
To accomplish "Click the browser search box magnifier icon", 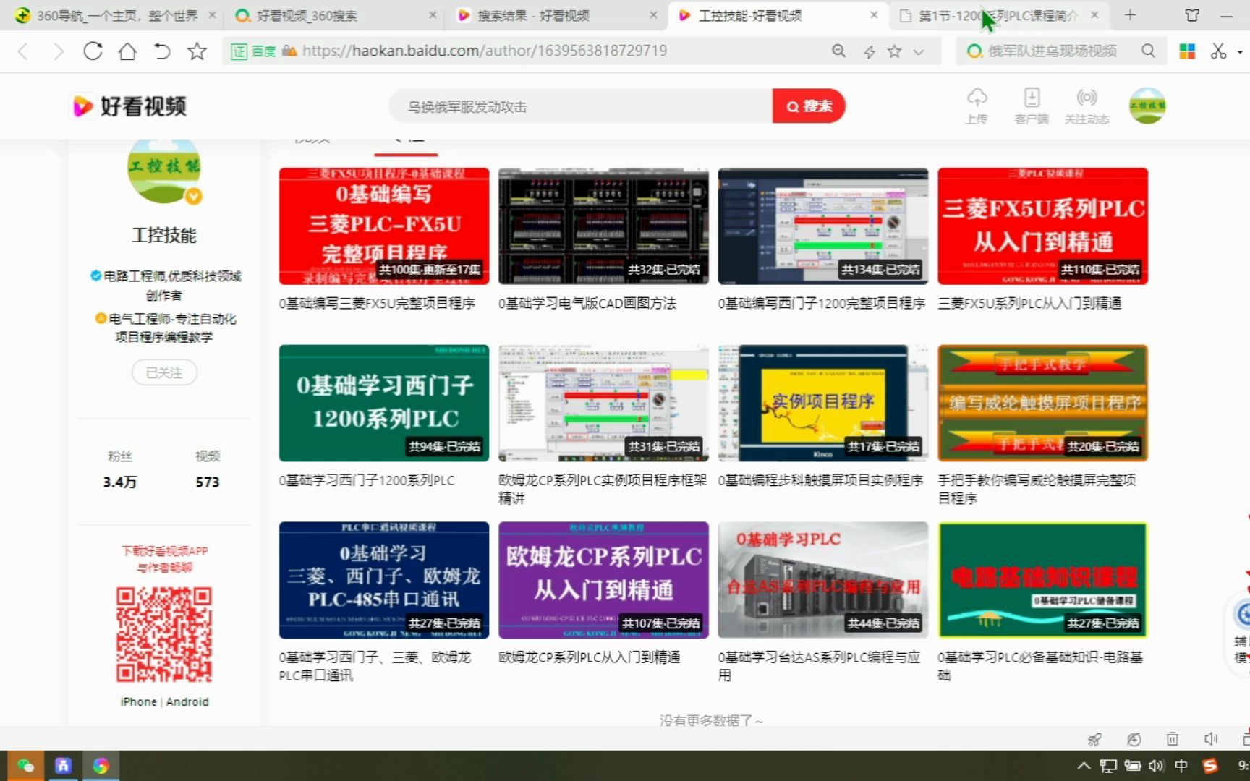I will point(1148,51).
